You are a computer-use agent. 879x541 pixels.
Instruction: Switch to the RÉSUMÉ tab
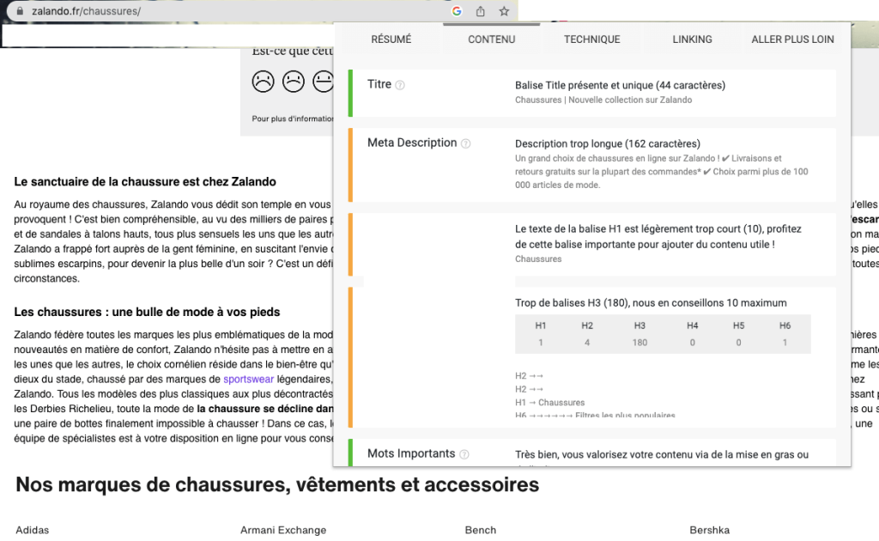(391, 40)
